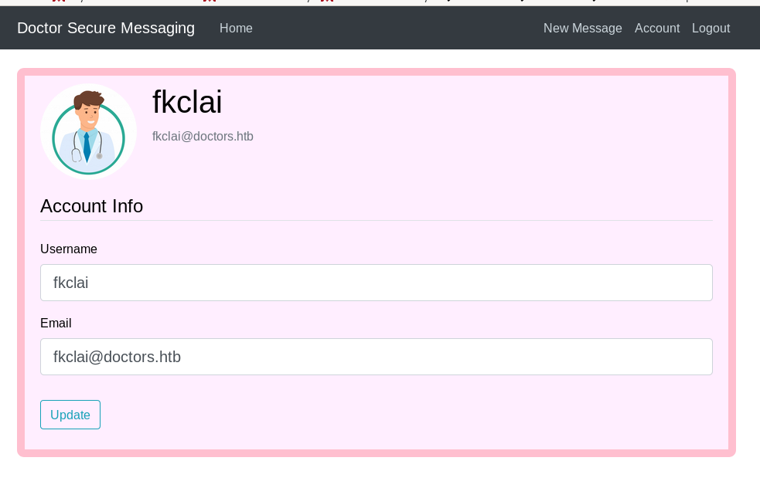
Task: Click the Email field label
Action: (x=56, y=323)
